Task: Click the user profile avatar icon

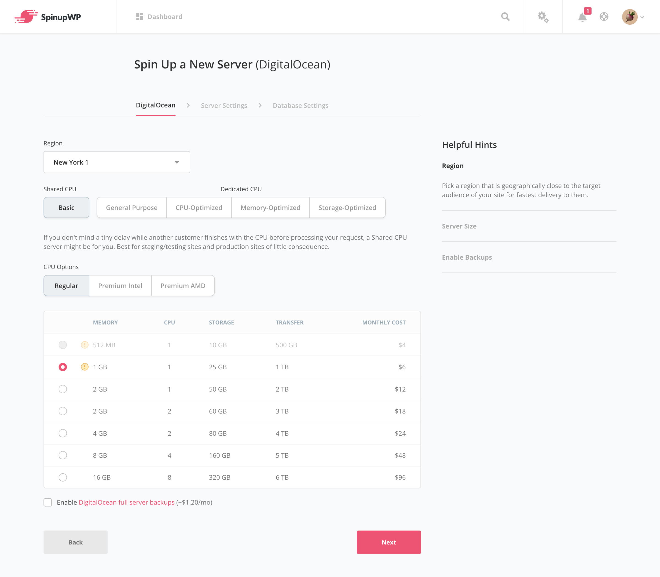Action: 630,17
